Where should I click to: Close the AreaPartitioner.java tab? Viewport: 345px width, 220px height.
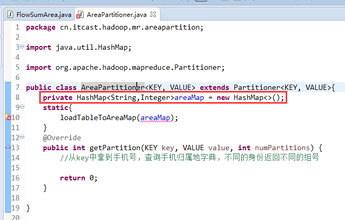(153, 14)
